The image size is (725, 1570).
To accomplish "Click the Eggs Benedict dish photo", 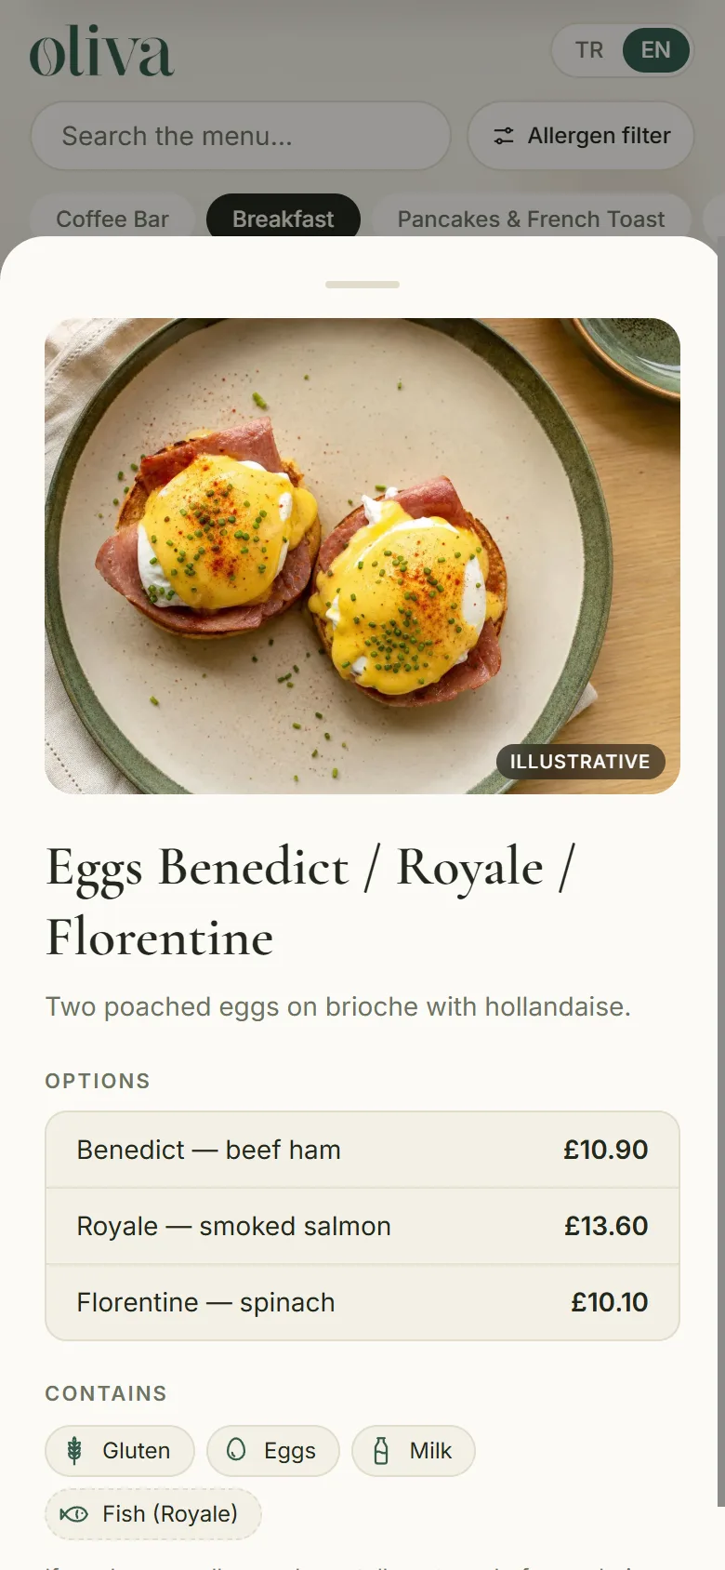I will [x=362, y=556].
